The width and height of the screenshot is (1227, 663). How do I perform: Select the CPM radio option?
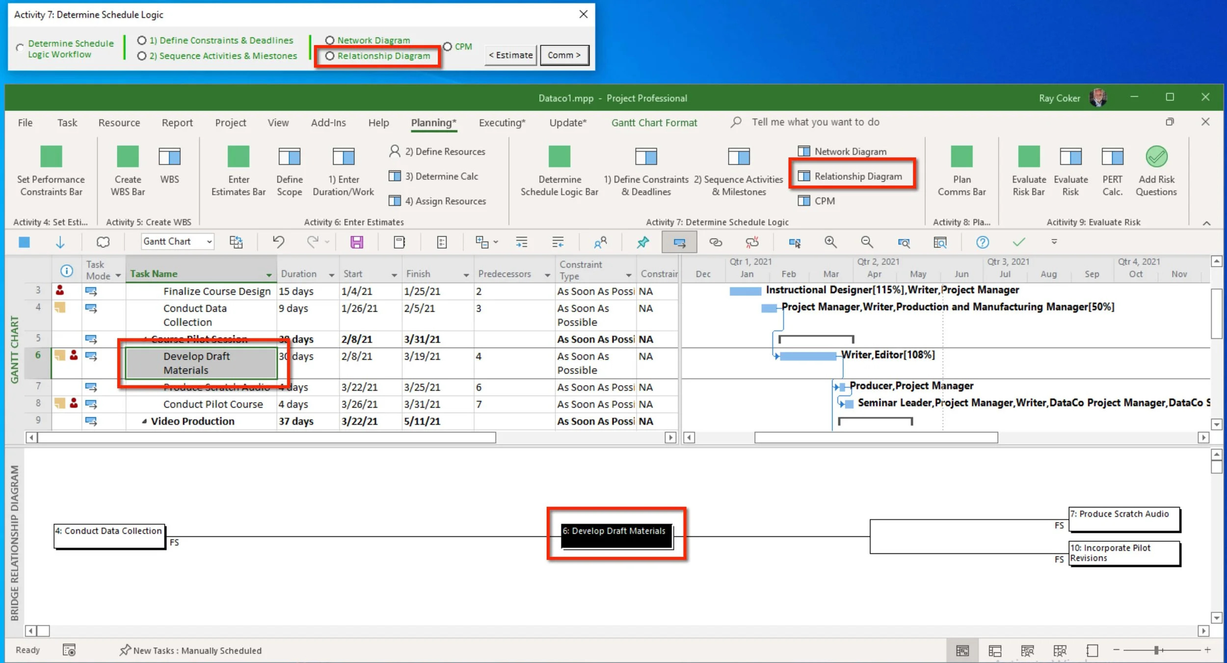click(x=447, y=47)
